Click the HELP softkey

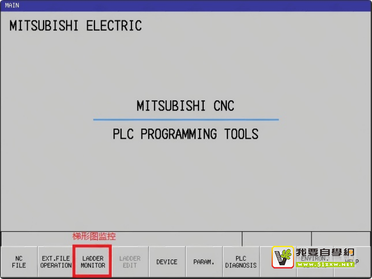[x=352, y=262]
